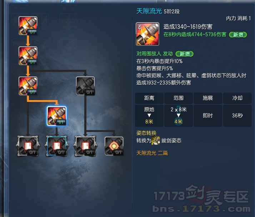255x217 pixels.
Task: Click the draw-sword stance icon
Action: coord(156,140)
